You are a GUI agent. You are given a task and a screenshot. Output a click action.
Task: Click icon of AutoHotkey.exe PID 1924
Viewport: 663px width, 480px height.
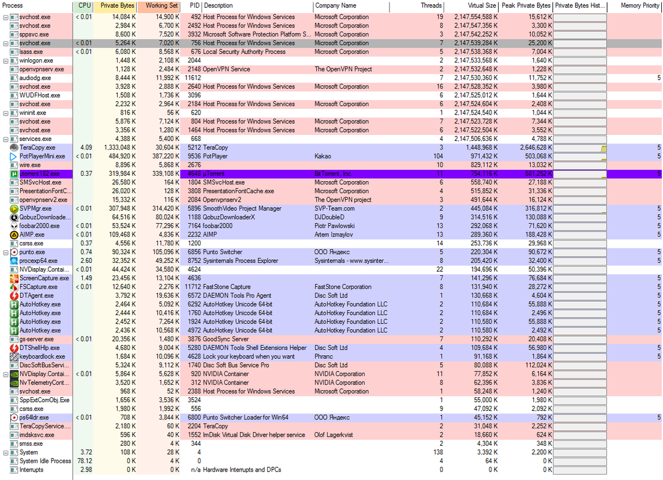click(14, 322)
